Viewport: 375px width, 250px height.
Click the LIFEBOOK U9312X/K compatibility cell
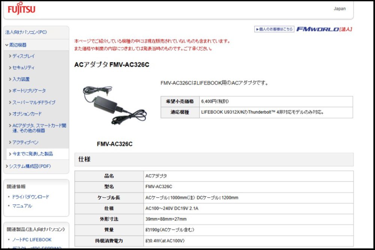tap(276, 112)
